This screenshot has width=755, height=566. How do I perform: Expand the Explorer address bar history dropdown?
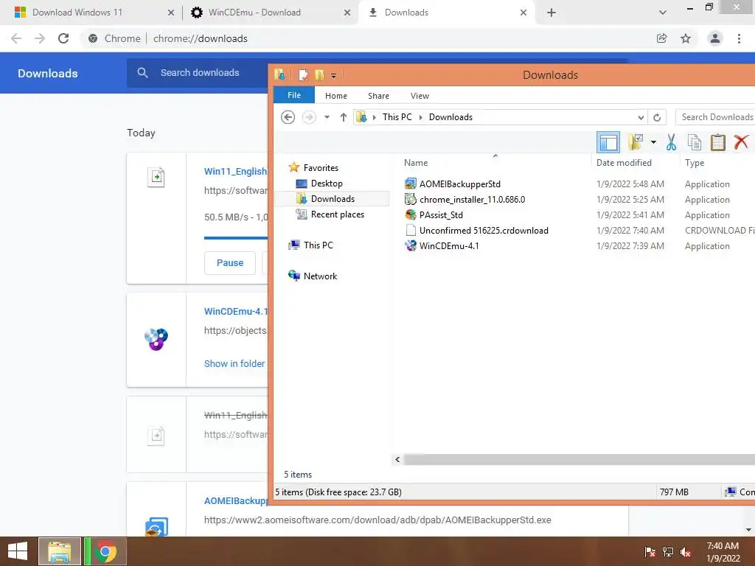coord(641,117)
